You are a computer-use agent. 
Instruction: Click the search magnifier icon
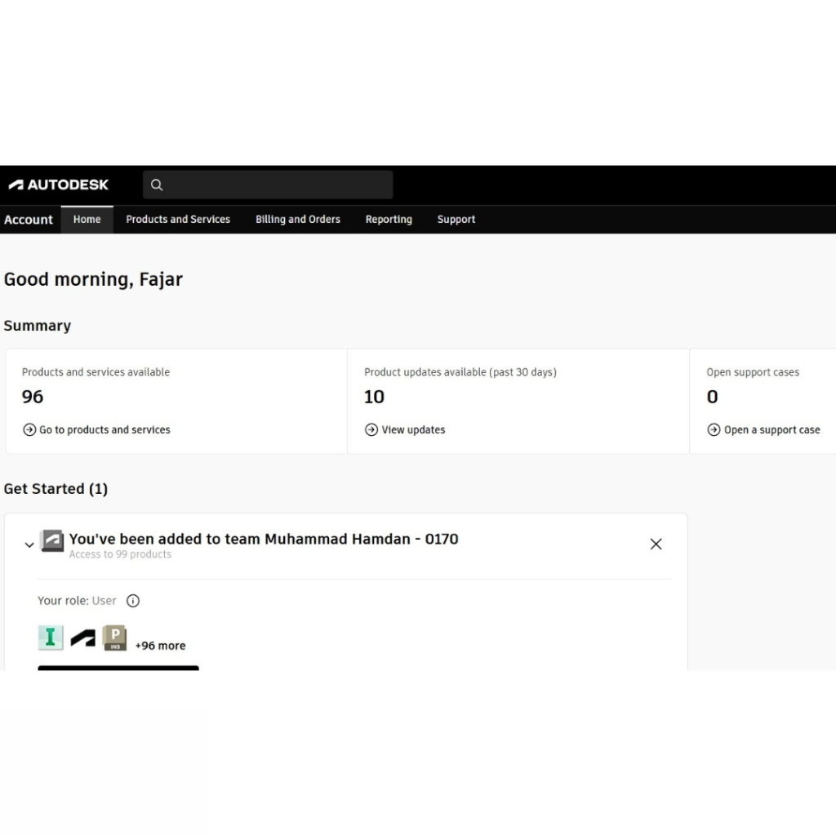pyautogui.click(x=157, y=185)
